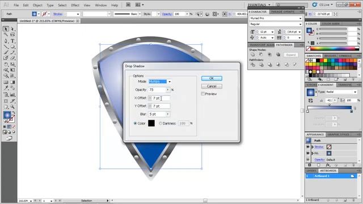Click OK in Drop Shadow dialog
The height and width of the screenshot is (204, 363).
(x=212, y=78)
